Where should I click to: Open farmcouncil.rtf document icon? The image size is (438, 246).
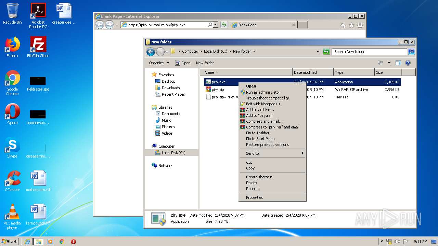pyautogui.click(x=38, y=215)
